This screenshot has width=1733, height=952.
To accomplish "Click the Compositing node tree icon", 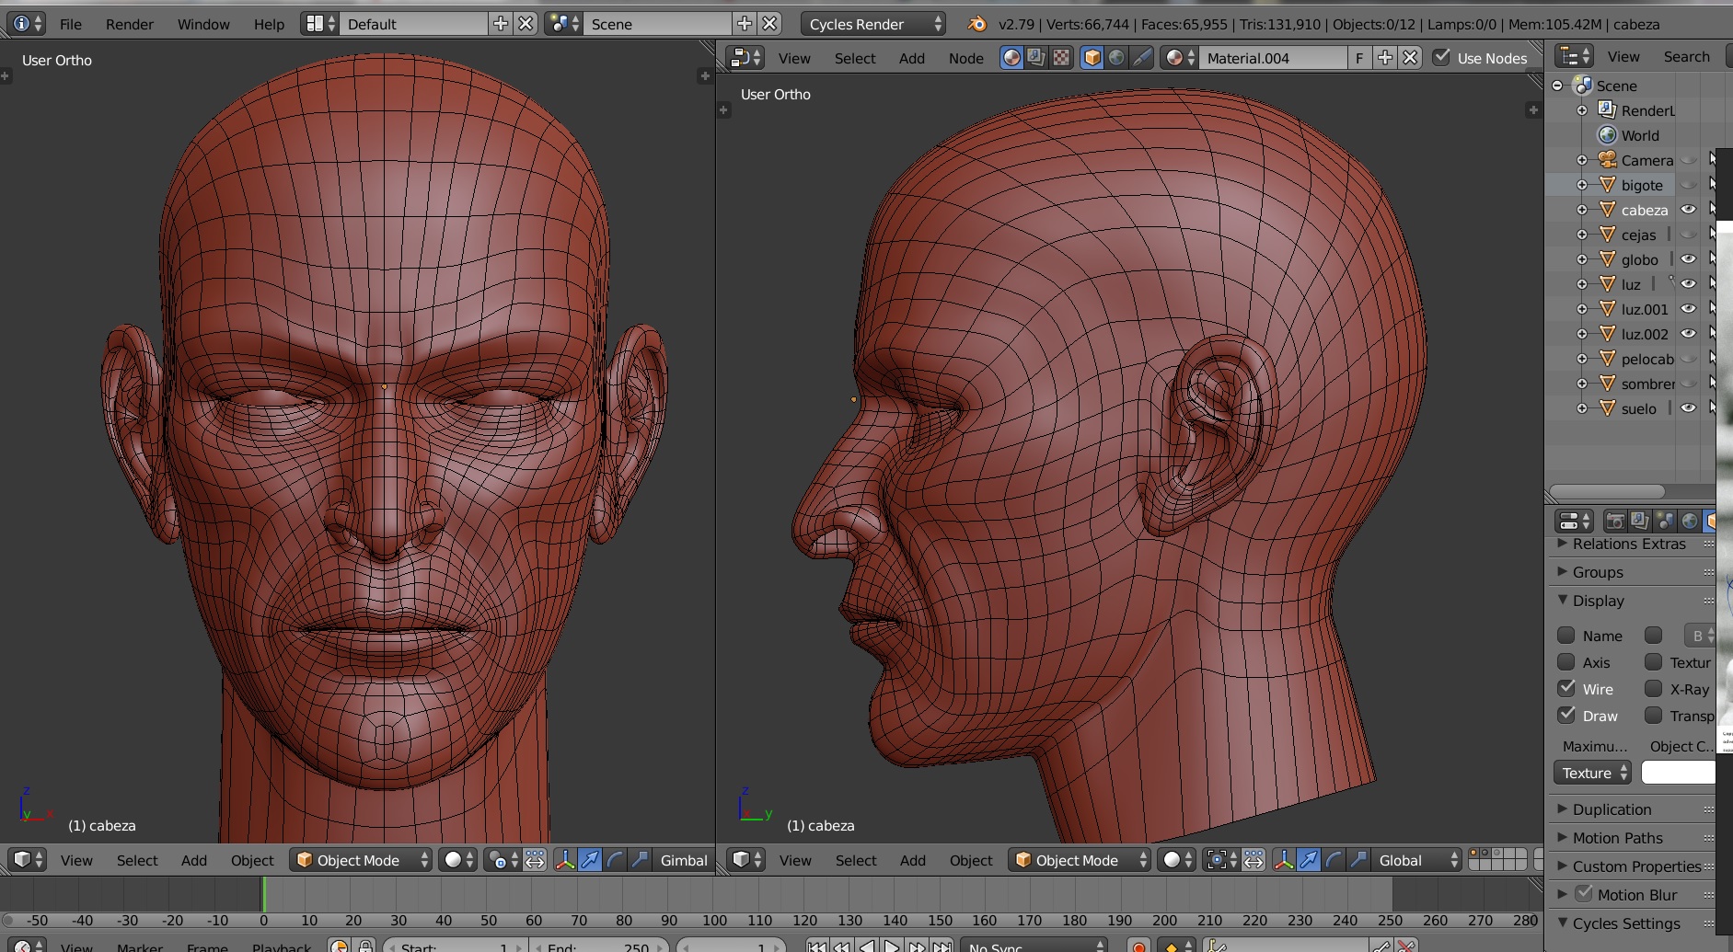I will 1036,58.
